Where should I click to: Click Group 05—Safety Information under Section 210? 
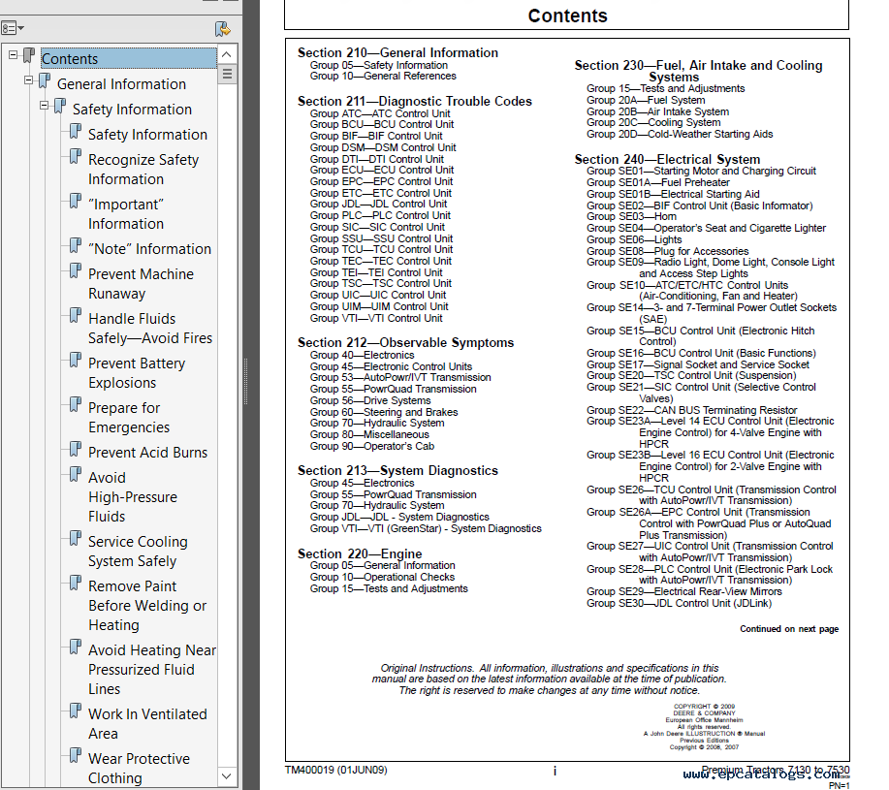(379, 65)
